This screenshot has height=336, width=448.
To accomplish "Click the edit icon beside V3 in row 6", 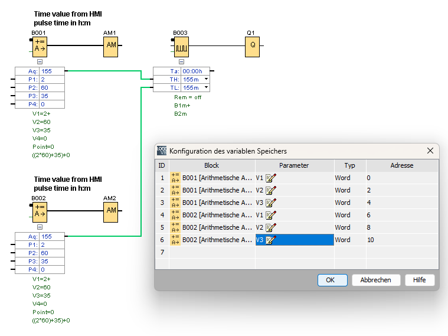I will (270, 240).
